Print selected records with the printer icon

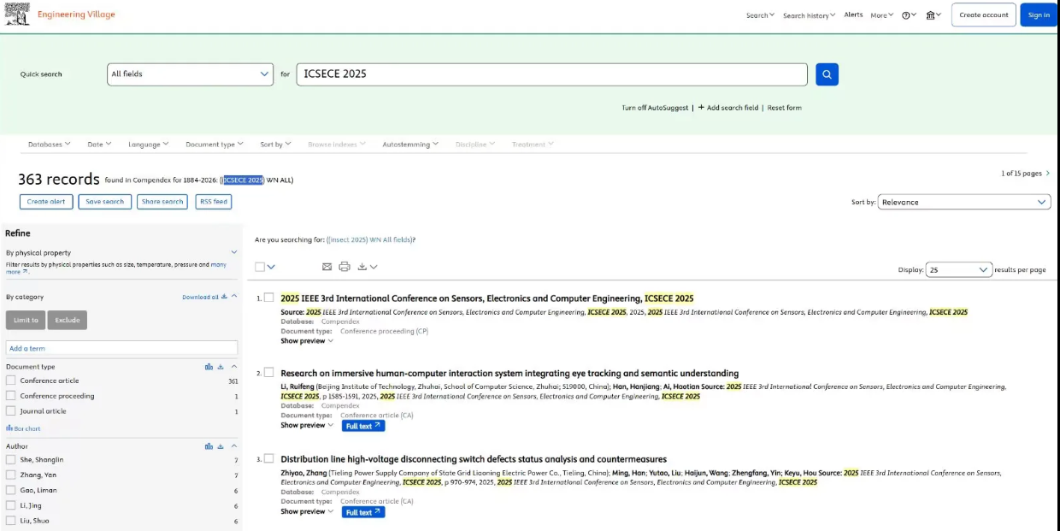(x=344, y=267)
